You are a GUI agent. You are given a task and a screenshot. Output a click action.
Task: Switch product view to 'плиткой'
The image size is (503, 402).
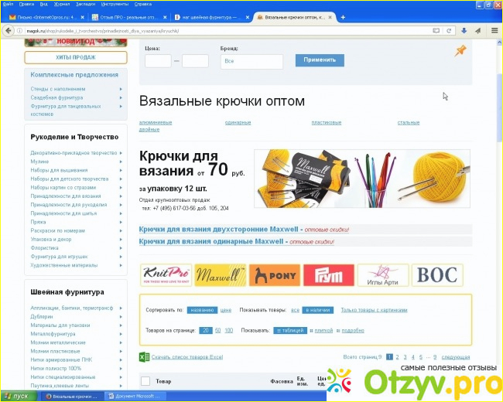coord(323,330)
